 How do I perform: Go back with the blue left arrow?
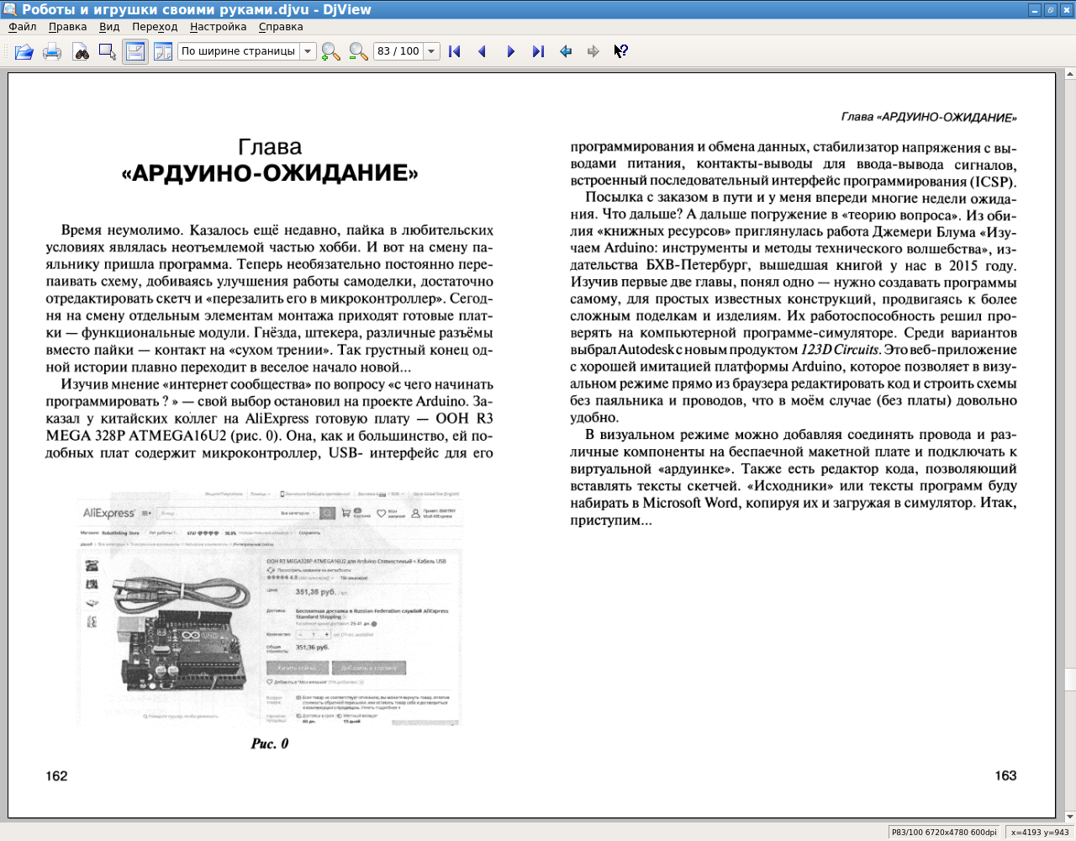click(x=566, y=51)
